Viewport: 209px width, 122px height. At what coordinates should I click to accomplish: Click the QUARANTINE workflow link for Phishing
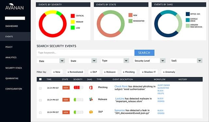(163, 88)
